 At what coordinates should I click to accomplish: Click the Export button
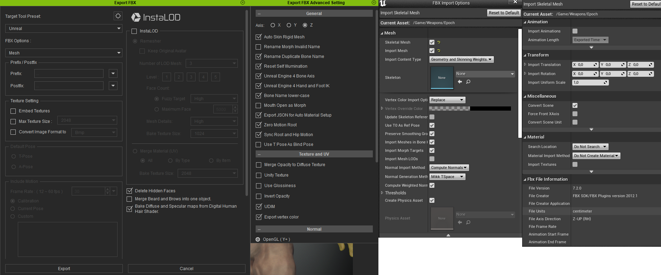(x=64, y=268)
